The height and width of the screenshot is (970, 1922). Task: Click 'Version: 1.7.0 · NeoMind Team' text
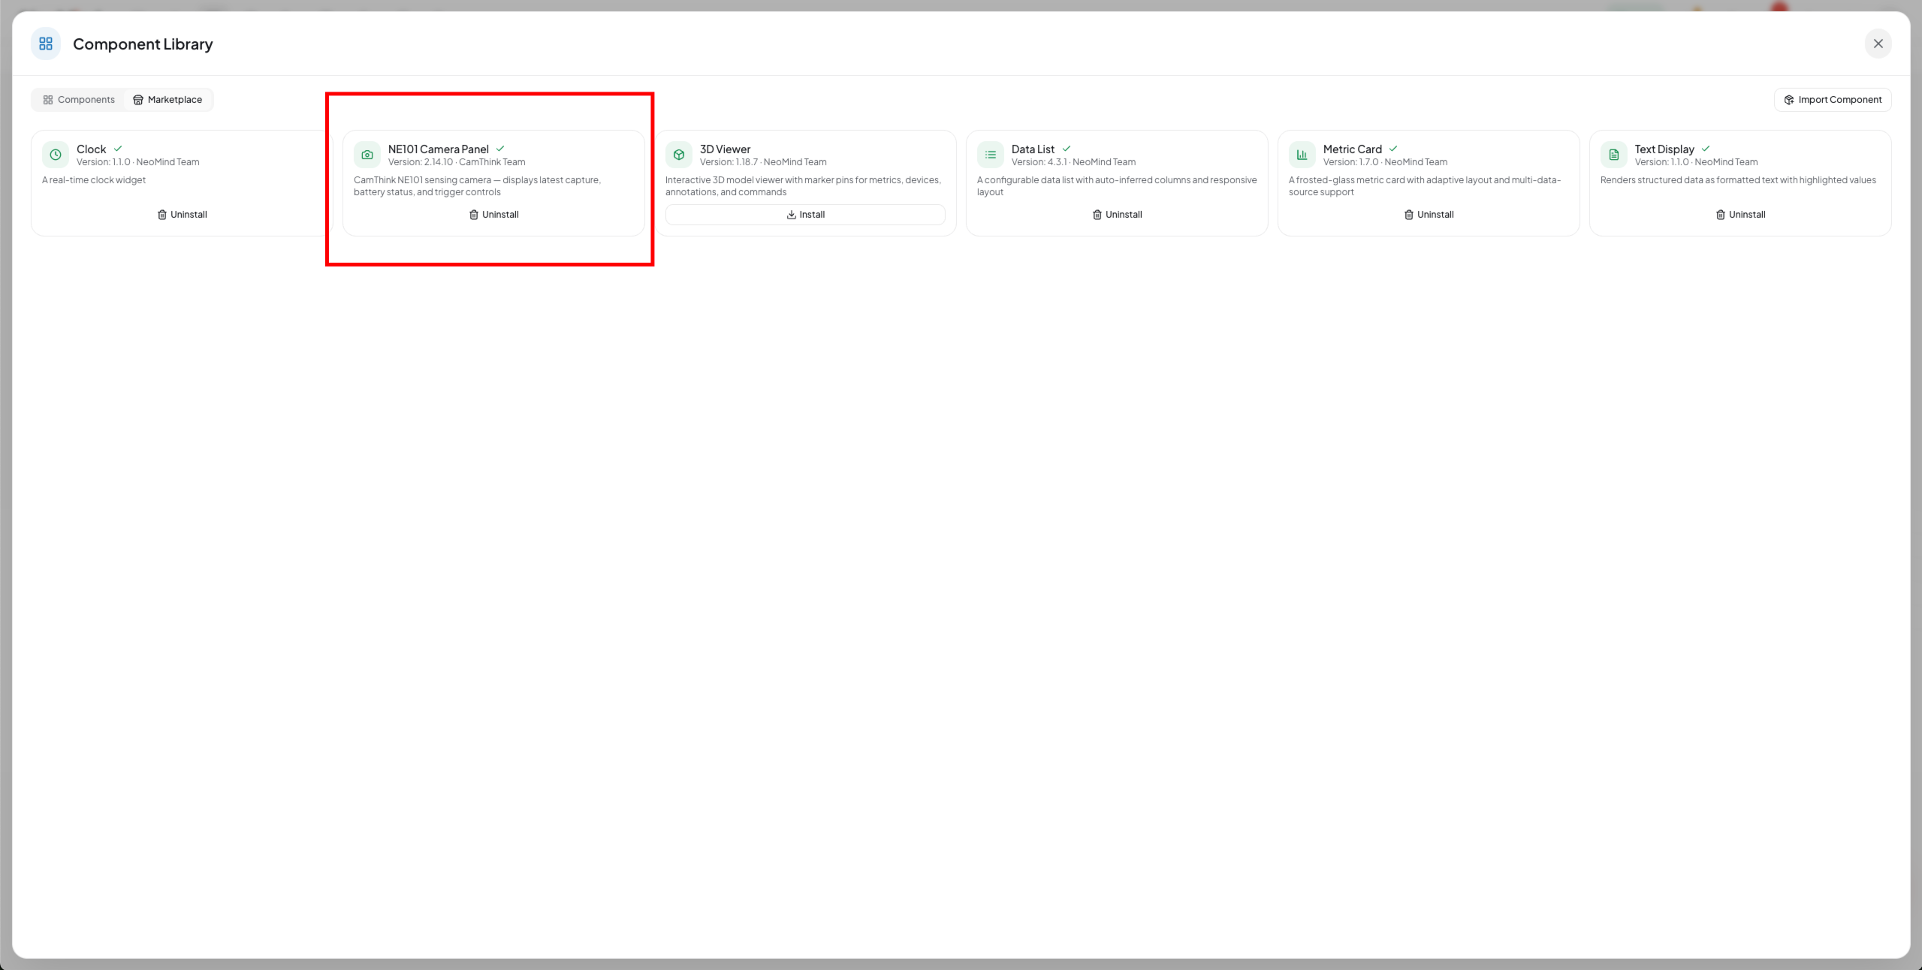tap(1385, 162)
